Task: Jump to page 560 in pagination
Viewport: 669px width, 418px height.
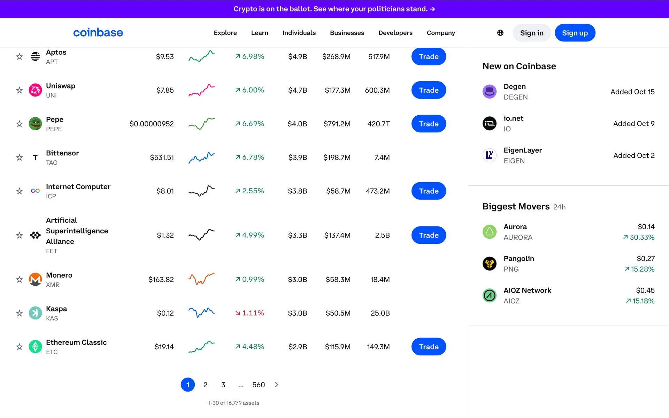Action: click(x=259, y=385)
